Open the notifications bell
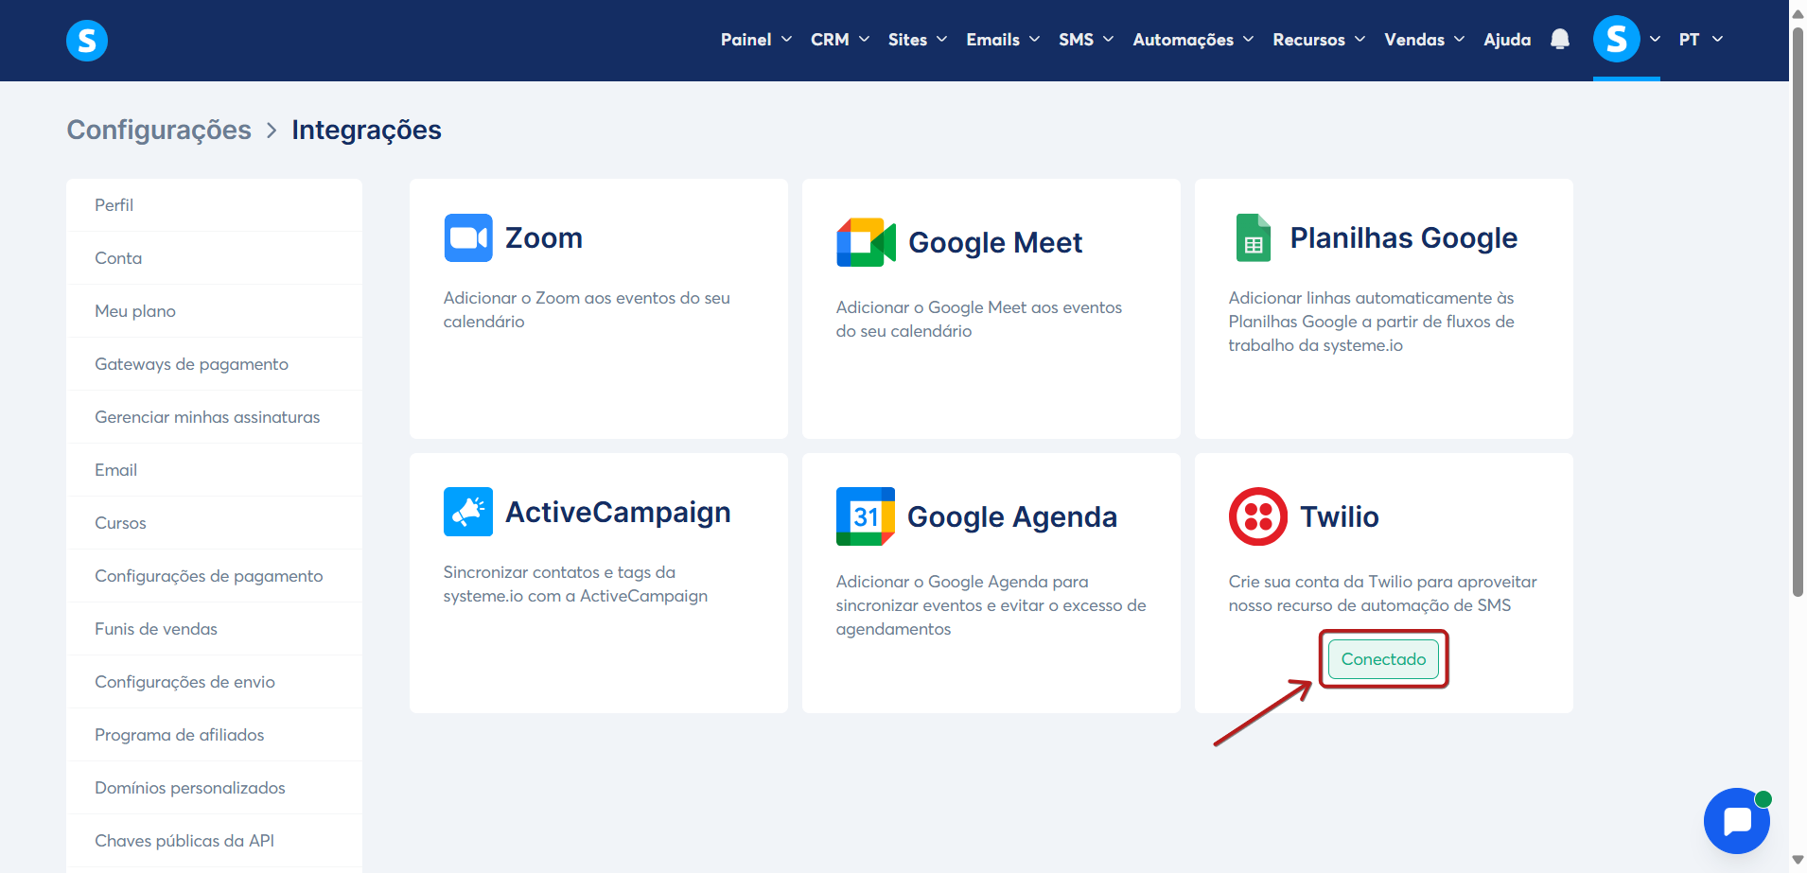Image resolution: width=1807 pixels, height=873 pixels. click(x=1560, y=40)
